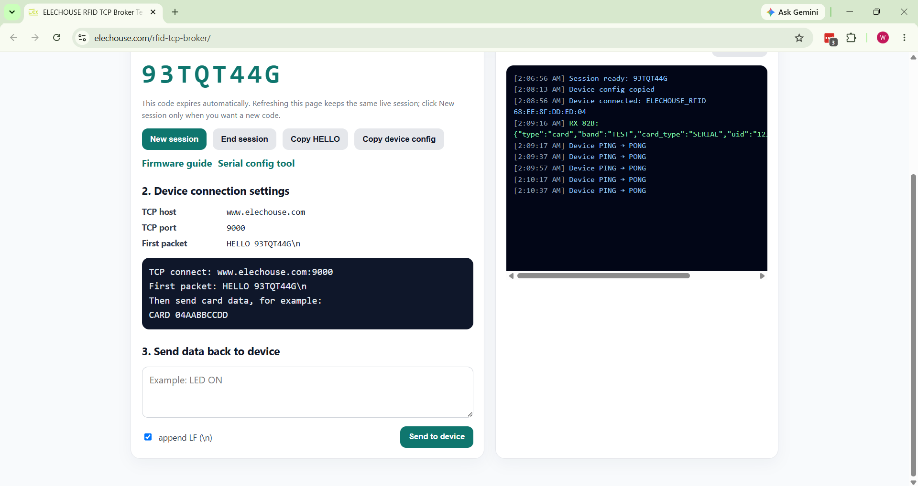Click TCP connect: www.elechouse.com:9000 code line
This screenshot has height=486, width=918.
point(241,272)
